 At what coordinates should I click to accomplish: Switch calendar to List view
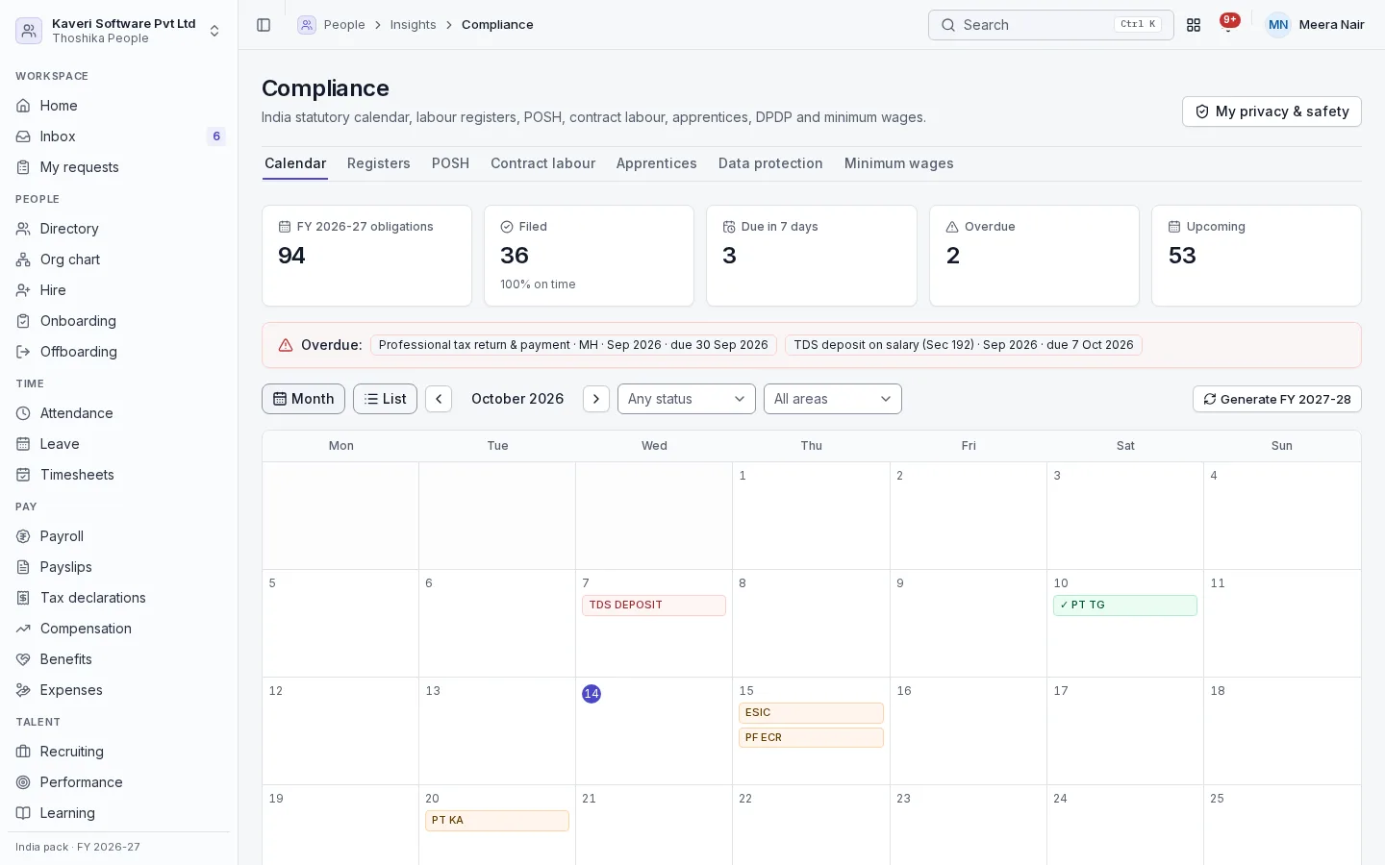pos(385,399)
